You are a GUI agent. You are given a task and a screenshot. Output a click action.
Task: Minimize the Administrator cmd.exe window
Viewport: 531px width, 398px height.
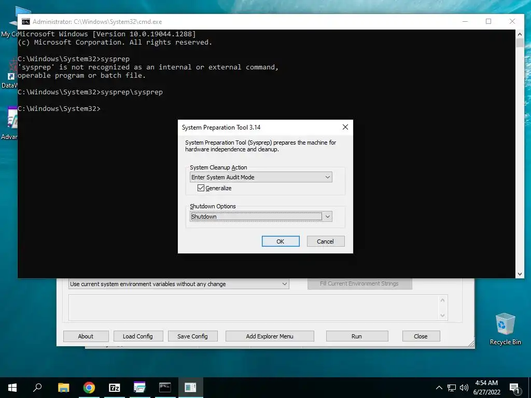click(x=465, y=21)
